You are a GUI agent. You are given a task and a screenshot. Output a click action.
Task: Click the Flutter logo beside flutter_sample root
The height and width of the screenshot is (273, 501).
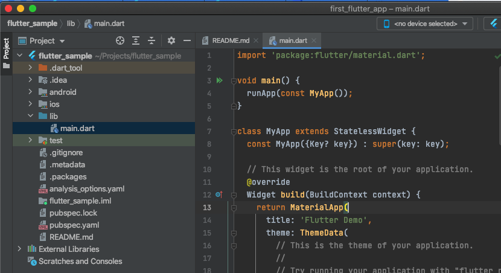[32, 56]
